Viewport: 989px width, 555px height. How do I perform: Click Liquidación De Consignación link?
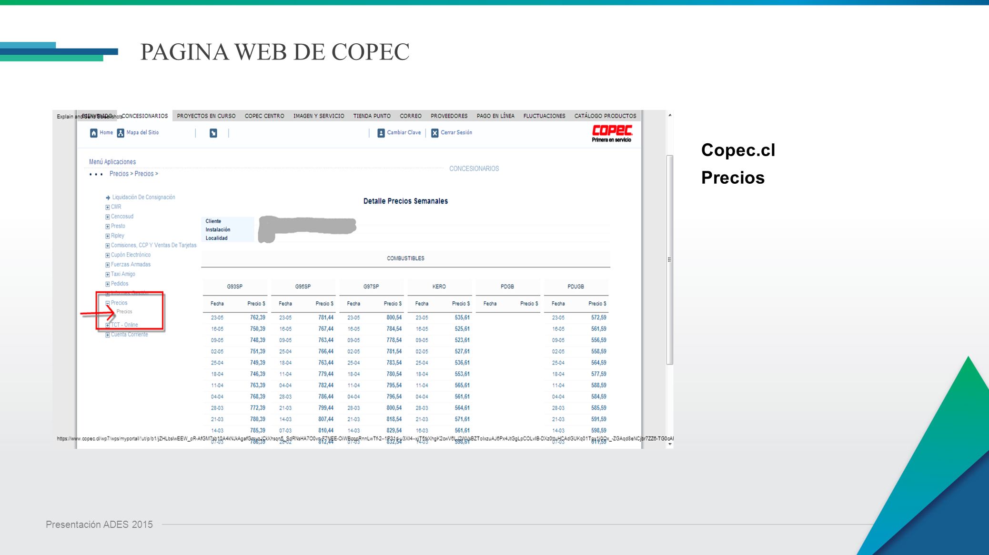pyautogui.click(x=144, y=197)
